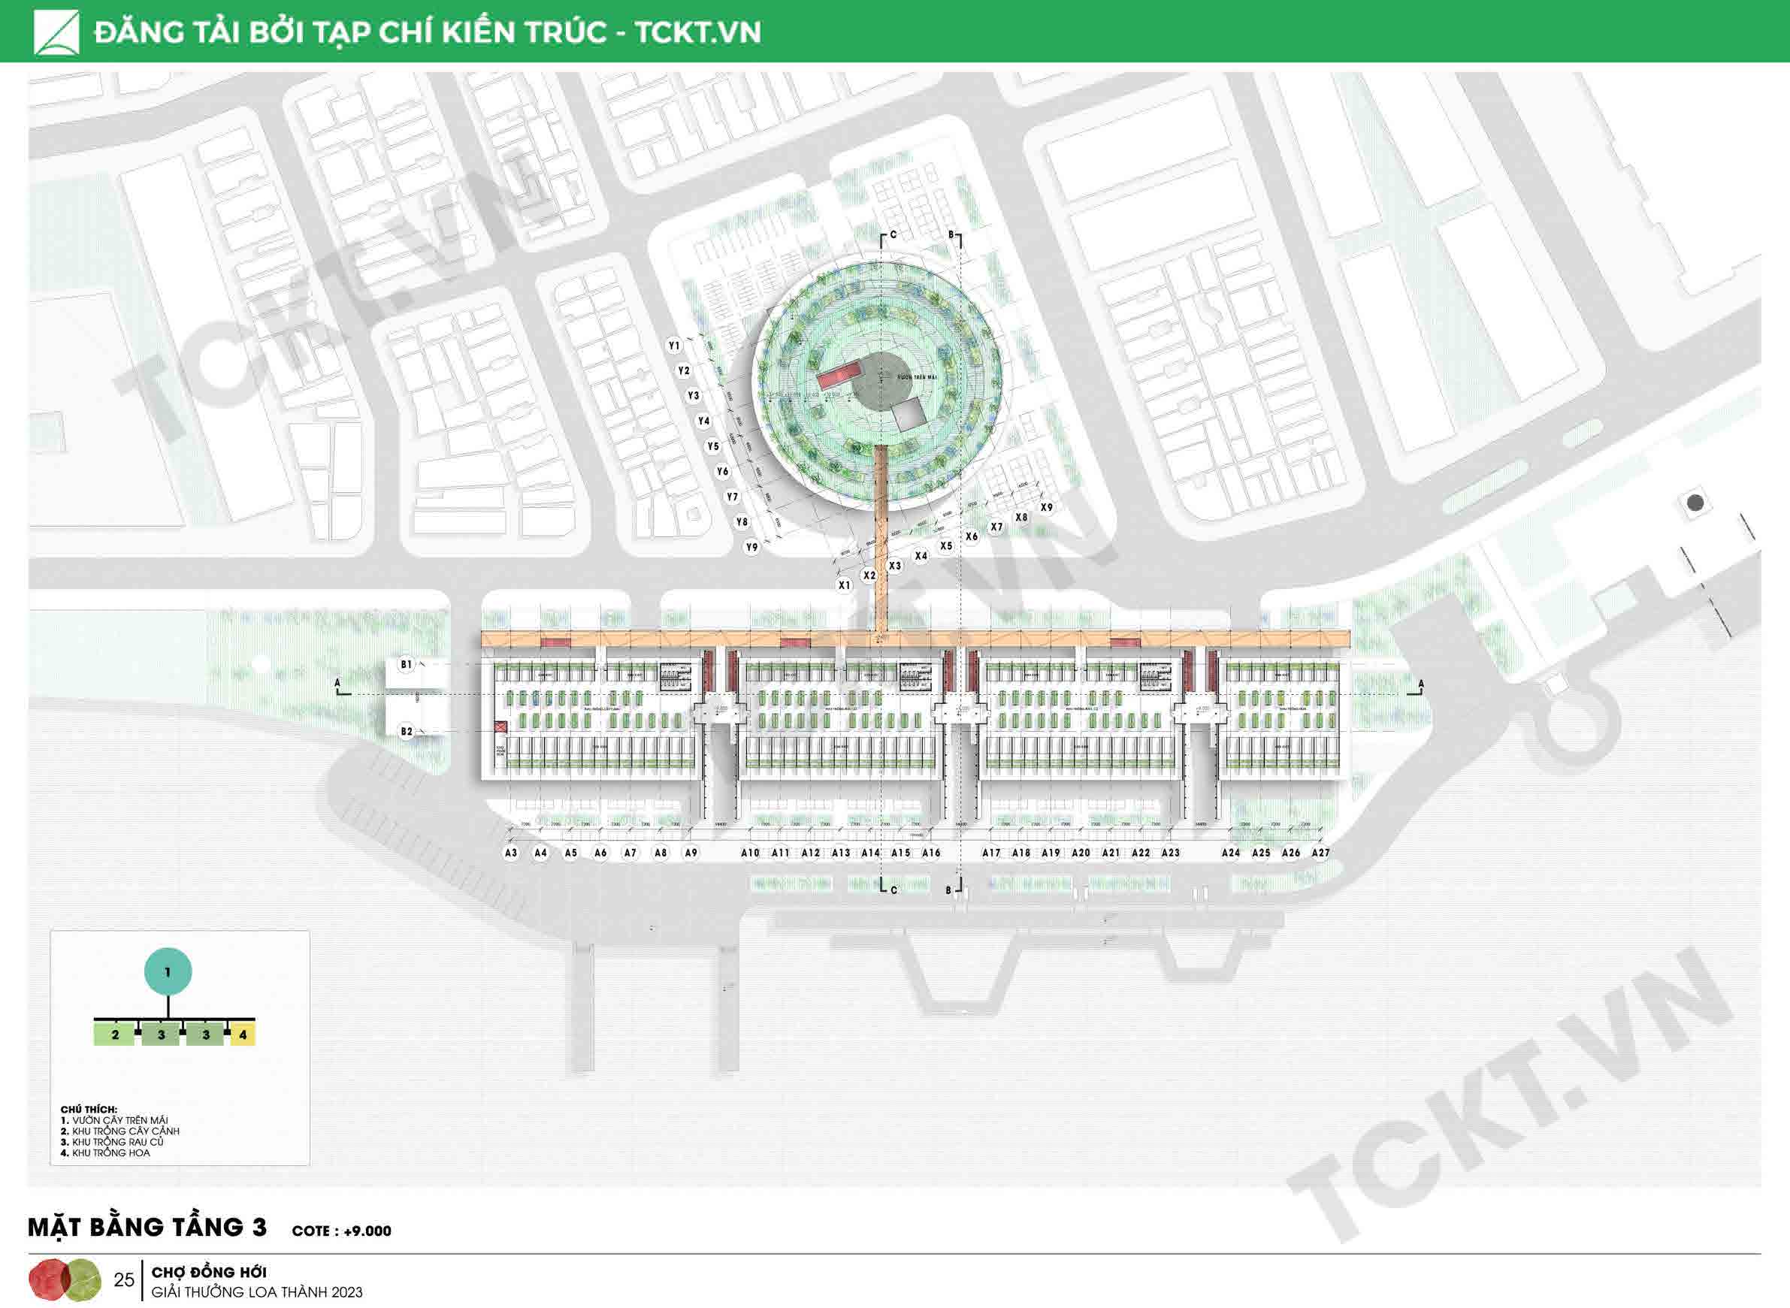
Task: Click the red-green circular logo at bottom left
Action: 65,1279
